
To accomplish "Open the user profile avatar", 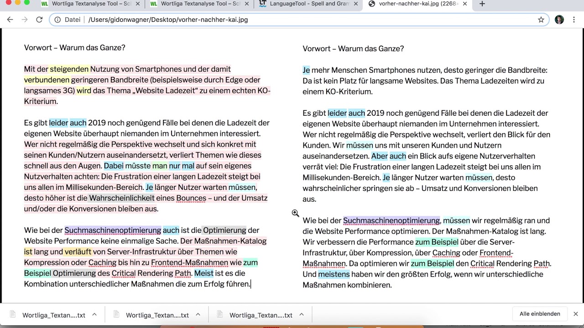I will click(x=559, y=20).
